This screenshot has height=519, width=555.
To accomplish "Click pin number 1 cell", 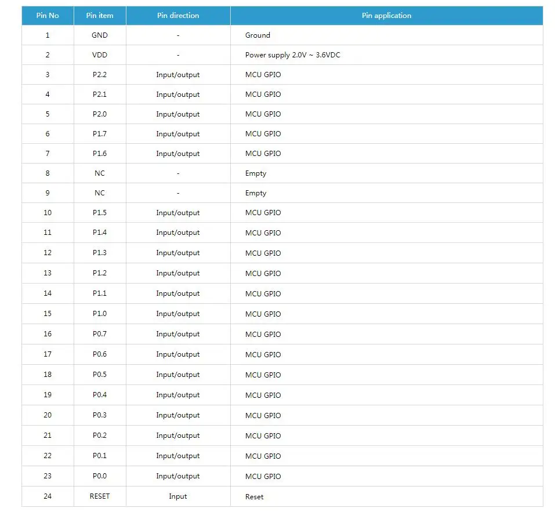I will [x=48, y=35].
